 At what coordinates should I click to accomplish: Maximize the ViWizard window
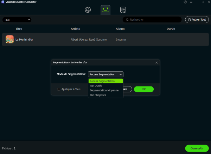point(203,2)
